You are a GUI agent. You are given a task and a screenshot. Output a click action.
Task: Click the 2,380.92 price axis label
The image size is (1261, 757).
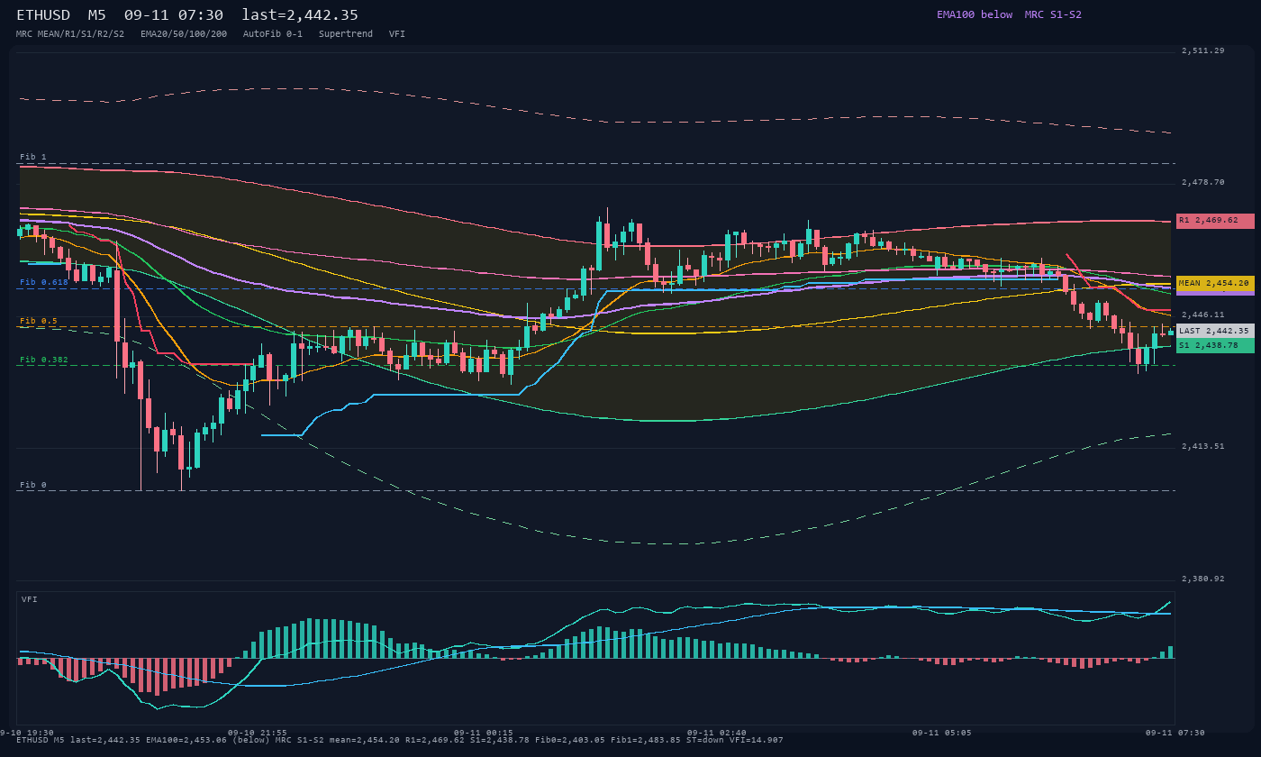tap(1203, 579)
